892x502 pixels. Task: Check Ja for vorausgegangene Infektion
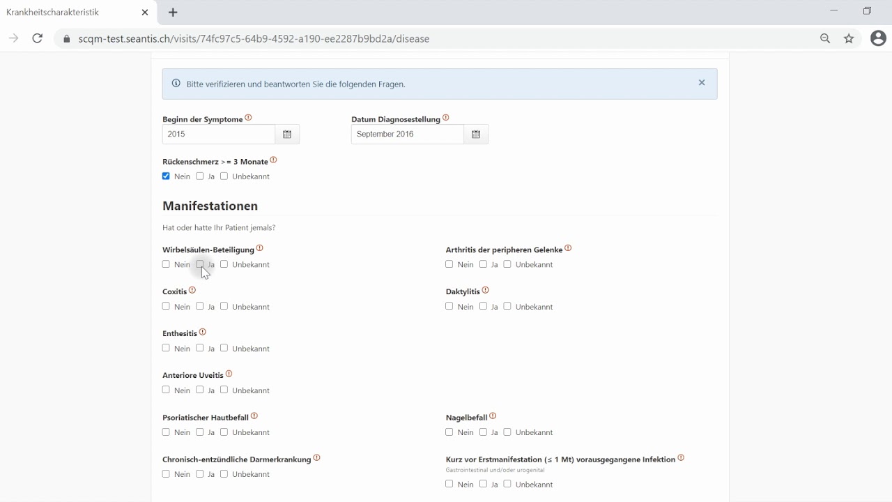tap(484, 483)
